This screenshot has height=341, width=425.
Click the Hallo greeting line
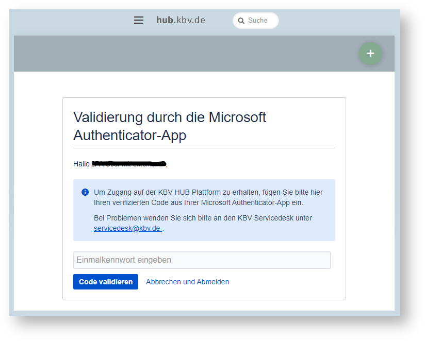[x=81, y=164]
